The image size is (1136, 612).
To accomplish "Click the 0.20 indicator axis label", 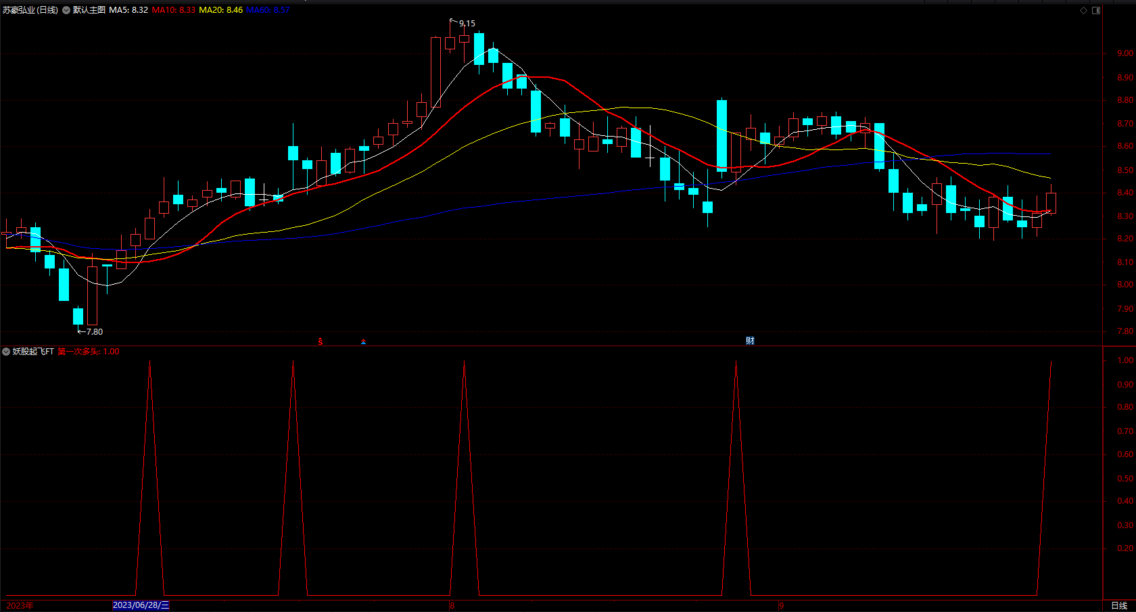I will (1125, 548).
